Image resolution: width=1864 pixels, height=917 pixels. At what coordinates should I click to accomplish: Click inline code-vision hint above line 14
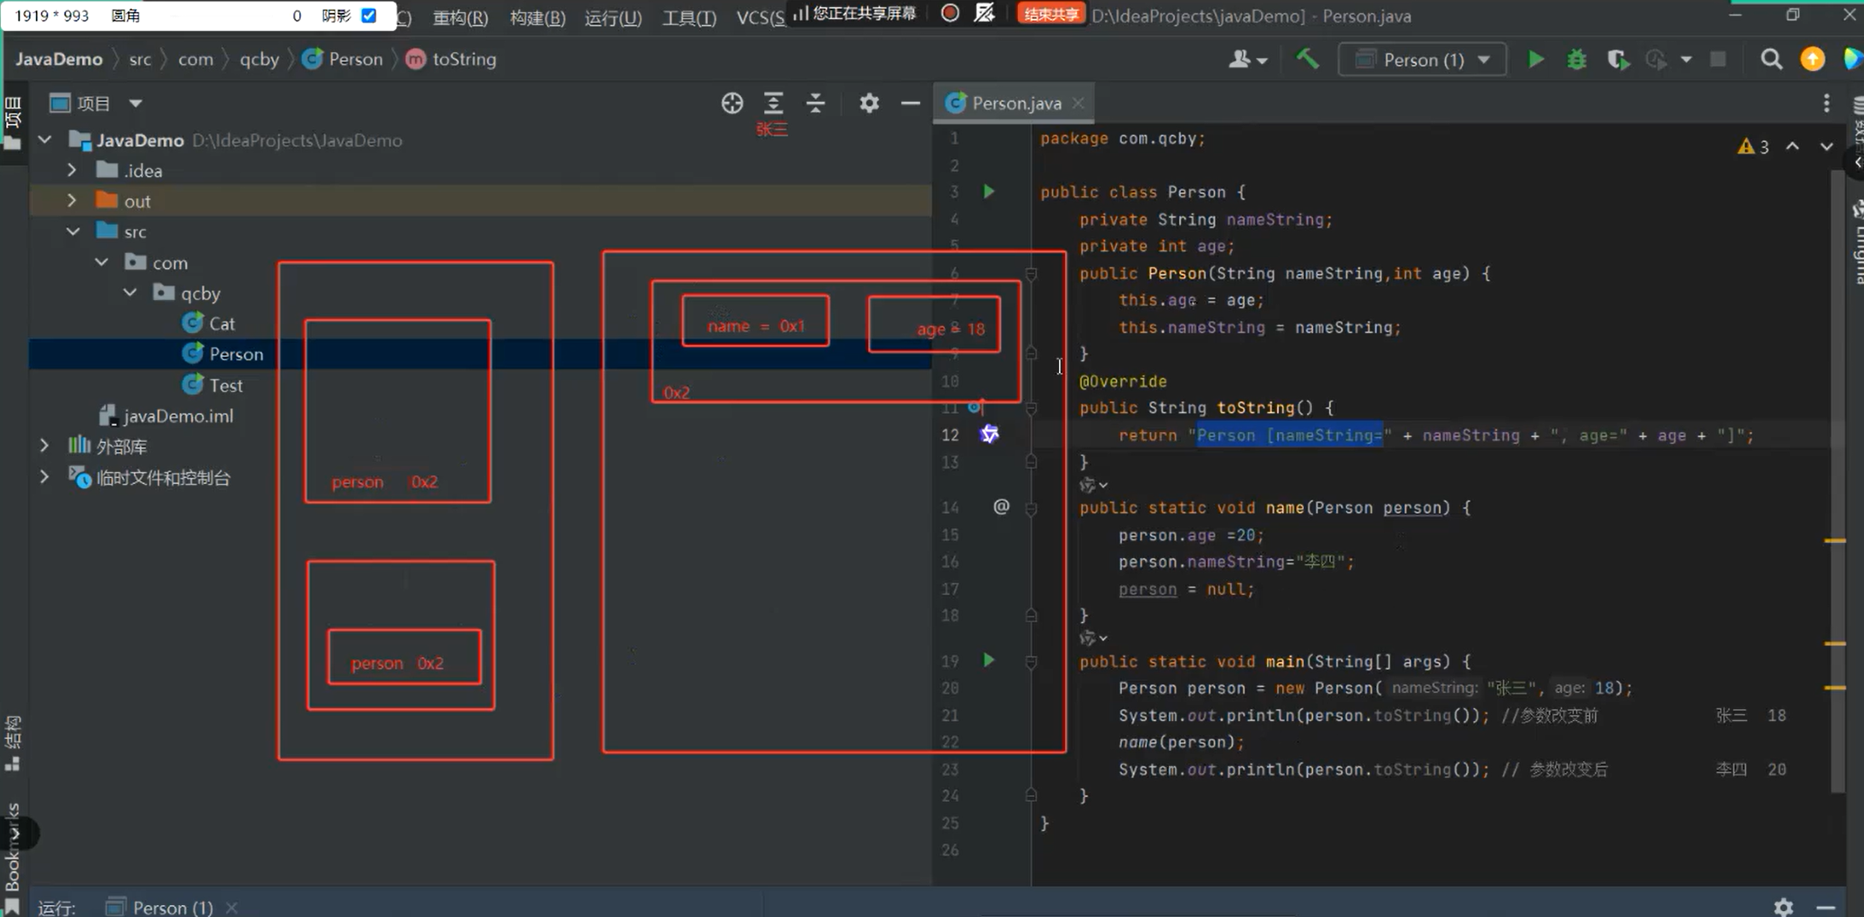click(x=1095, y=485)
